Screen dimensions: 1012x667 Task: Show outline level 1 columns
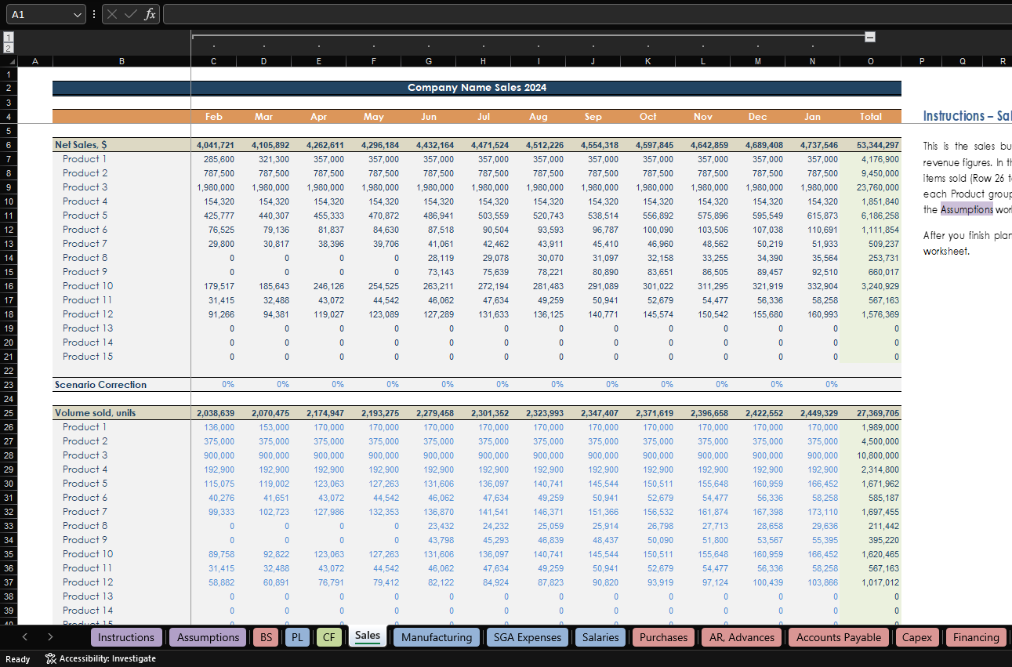point(9,37)
